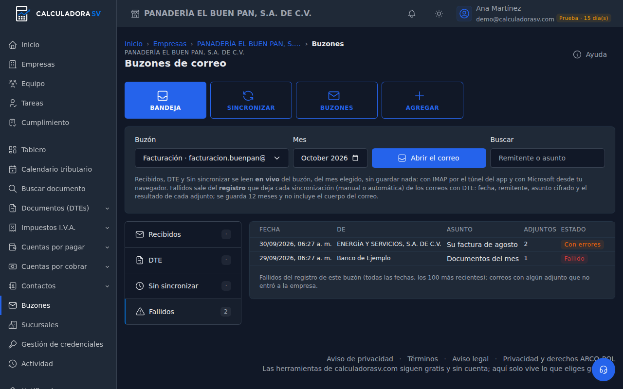This screenshot has width=623, height=389.
Task: Open the Sin sincronizar folder
Action: 183,286
